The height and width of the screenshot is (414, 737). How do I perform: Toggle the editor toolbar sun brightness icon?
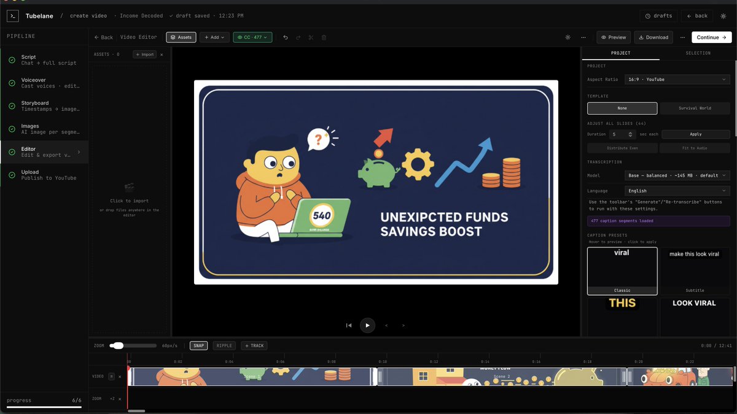(567, 37)
